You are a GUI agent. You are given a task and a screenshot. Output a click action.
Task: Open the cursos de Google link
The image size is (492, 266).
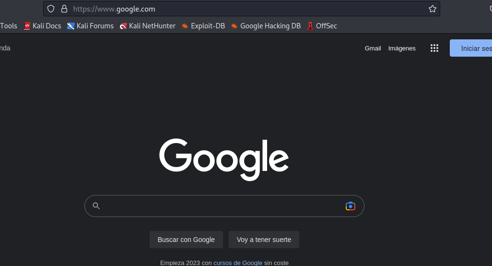point(238,263)
